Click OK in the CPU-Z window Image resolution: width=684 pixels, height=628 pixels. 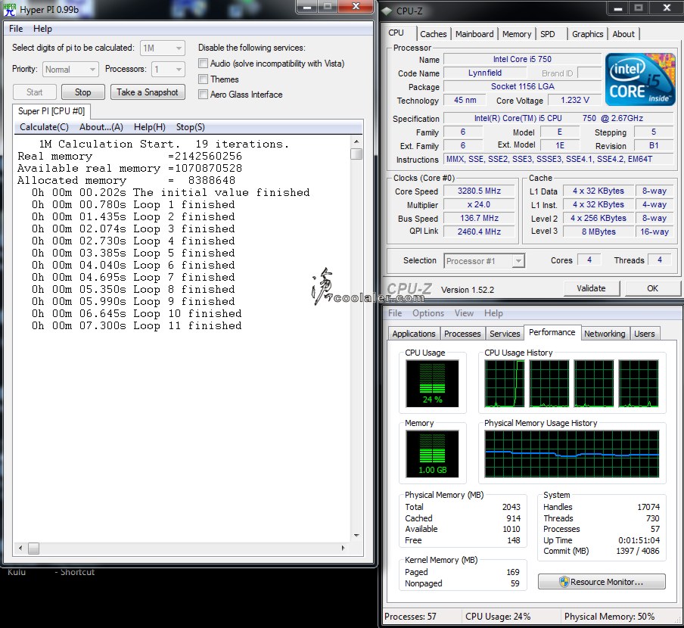point(652,288)
